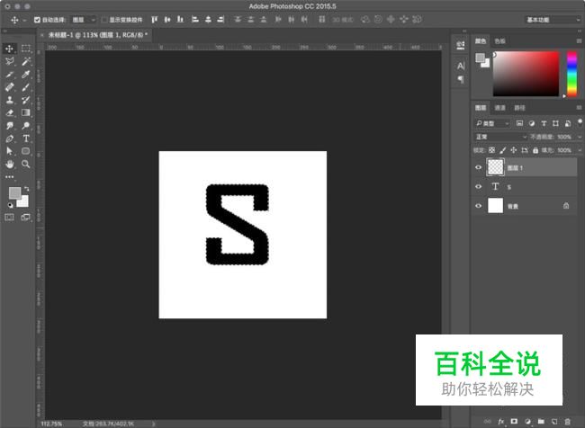Turn layer filtering switch on/off

pos(580,122)
